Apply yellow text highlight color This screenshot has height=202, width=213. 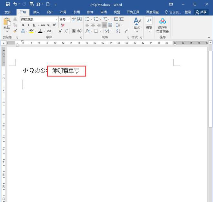(x=31, y=31)
